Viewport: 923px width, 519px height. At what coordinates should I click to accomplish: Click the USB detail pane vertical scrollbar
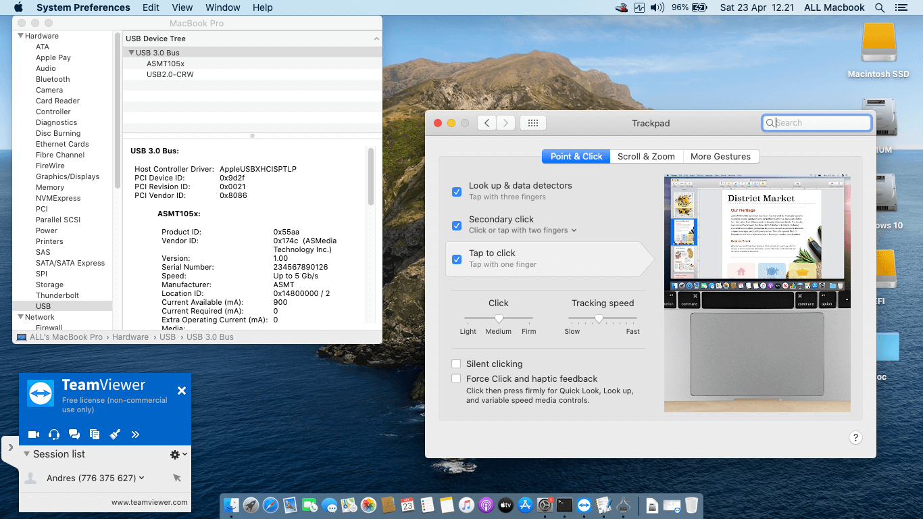pos(371,177)
